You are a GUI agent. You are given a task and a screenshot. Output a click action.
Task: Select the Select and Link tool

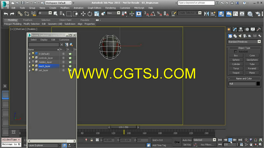click(20, 14)
